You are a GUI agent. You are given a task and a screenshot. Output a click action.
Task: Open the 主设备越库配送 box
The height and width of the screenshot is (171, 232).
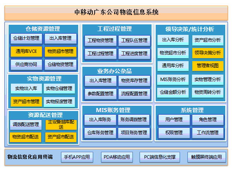[x=60, y=124]
